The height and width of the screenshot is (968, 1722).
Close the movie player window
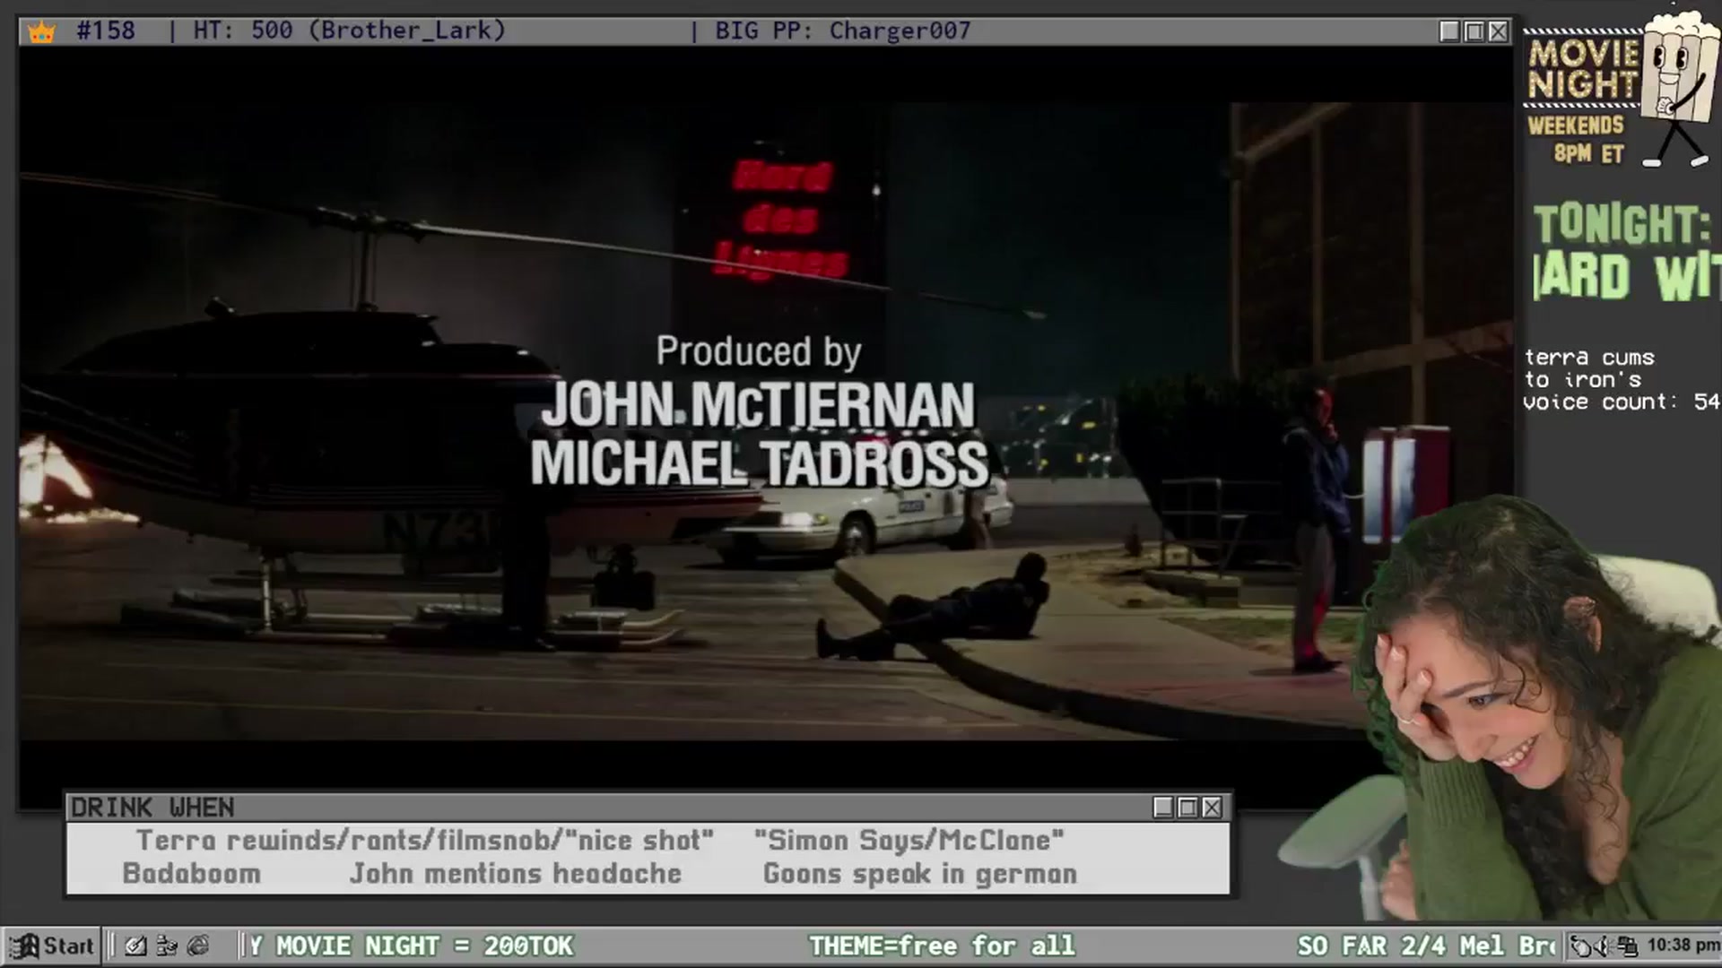[1498, 31]
